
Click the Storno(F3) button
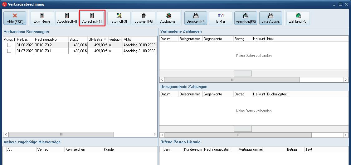[x=119, y=18]
